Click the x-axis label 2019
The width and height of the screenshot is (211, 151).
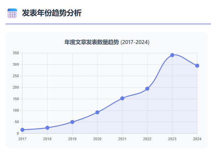point(72,139)
